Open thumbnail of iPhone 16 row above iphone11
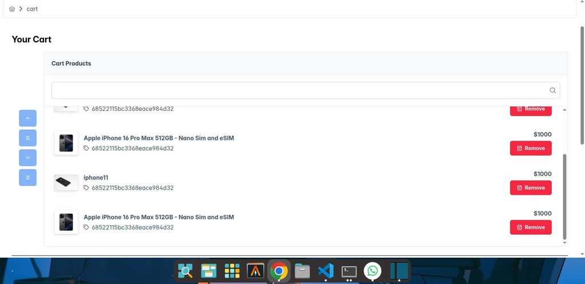The height and width of the screenshot is (284, 585). point(66,143)
